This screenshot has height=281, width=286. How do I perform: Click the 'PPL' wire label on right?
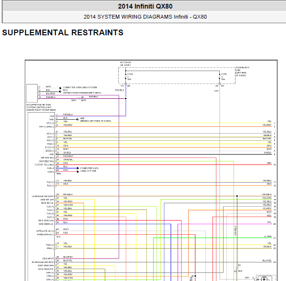tap(269, 222)
